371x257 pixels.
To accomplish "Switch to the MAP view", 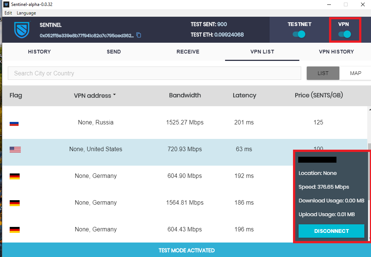I will click(355, 73).
